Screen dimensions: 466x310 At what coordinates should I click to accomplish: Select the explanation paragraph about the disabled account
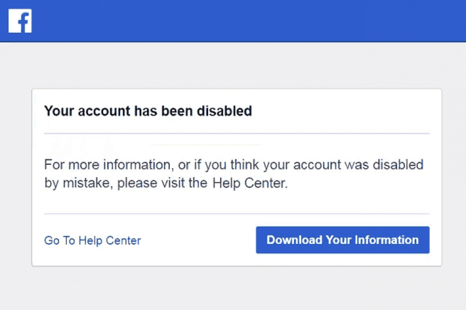point(233,174)
